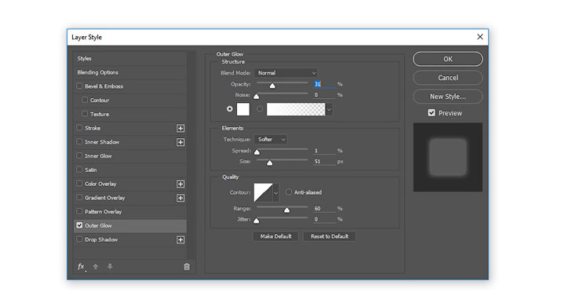Add another Gradient Overlay with plus icon
569x299 pixels.
[x=181, y=198]
